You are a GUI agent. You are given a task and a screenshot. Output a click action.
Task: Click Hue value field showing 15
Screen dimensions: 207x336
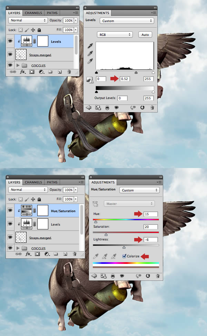coord(151,214)
